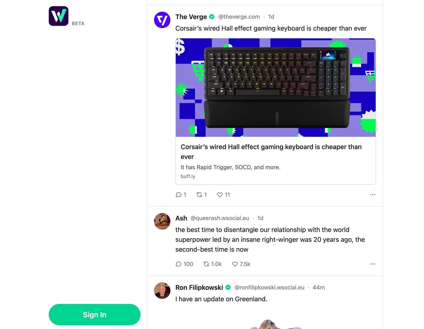424x329 pixels.
Task: Open the Corsair keyboard preview image
Action: (x=276, y=88)
